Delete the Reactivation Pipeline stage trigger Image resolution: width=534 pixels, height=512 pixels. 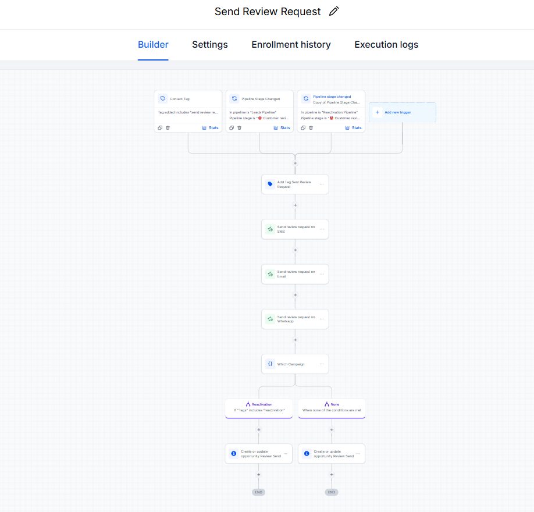click(x=311, y=128)
